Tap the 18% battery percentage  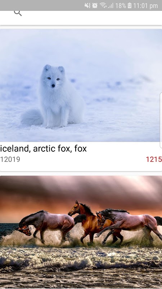(121, 6)
